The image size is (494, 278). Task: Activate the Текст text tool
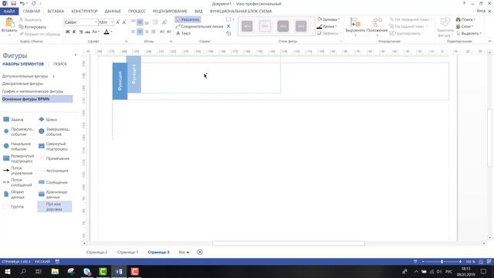[x=184, y=33]
